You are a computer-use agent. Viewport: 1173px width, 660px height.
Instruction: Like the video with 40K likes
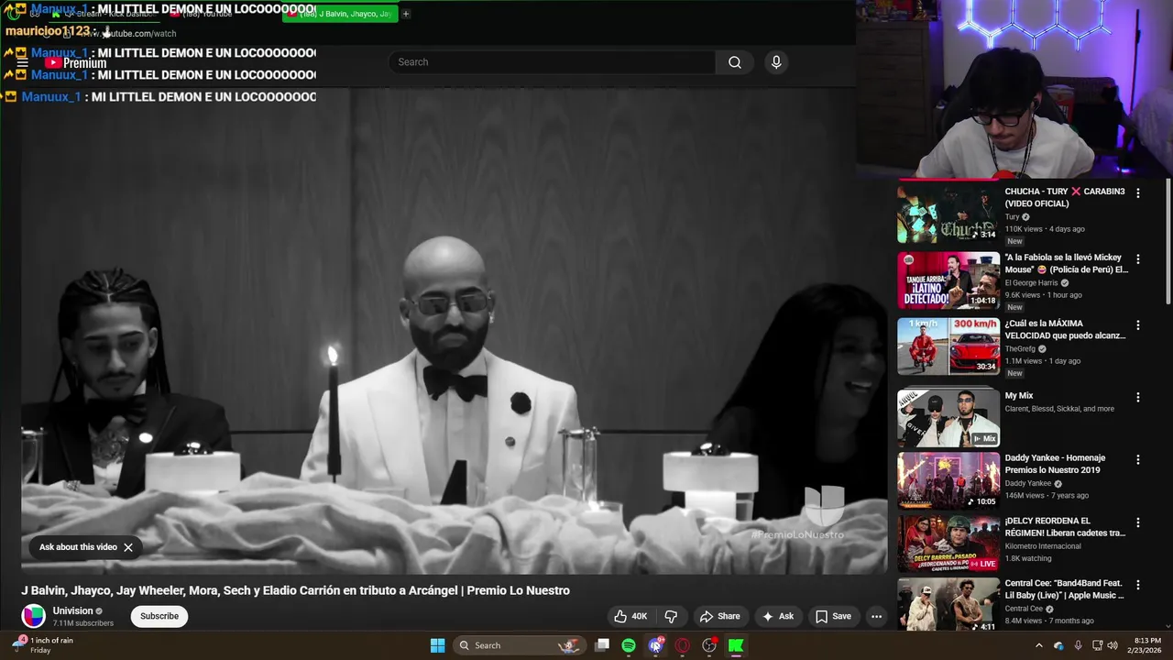tap(630, 616)
